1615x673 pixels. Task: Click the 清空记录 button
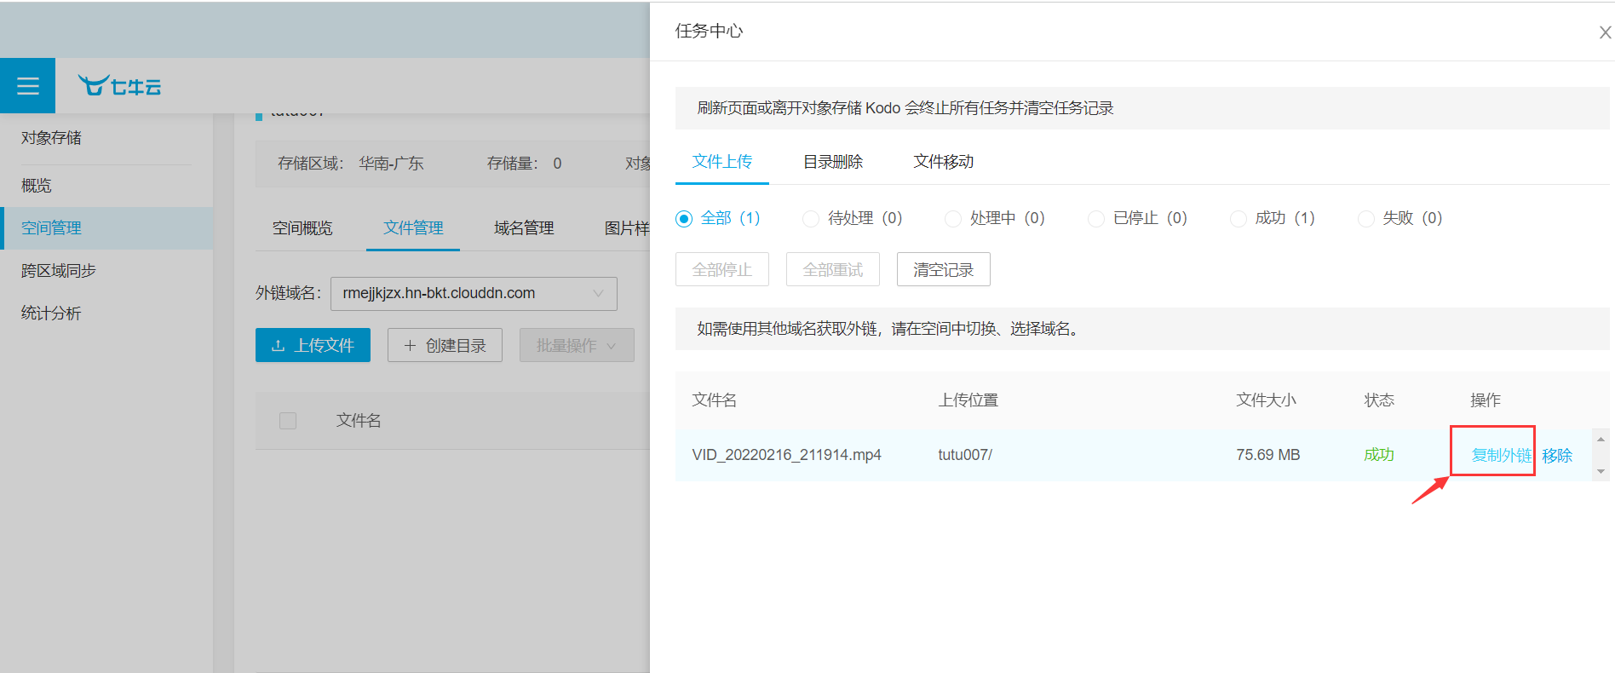[x=944, y=269]
